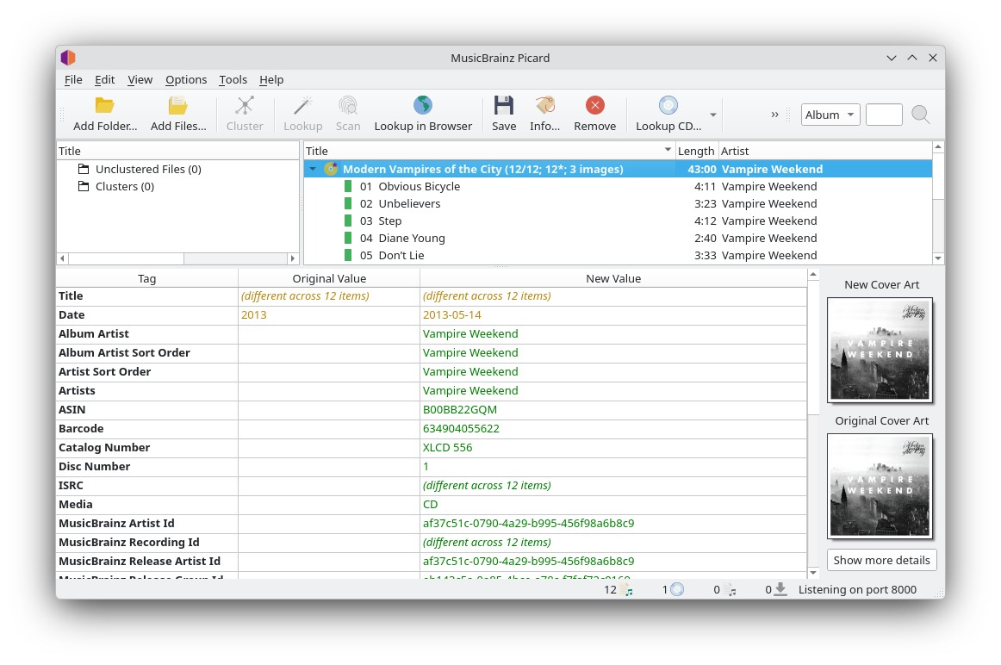Click the Length column header

696,151
